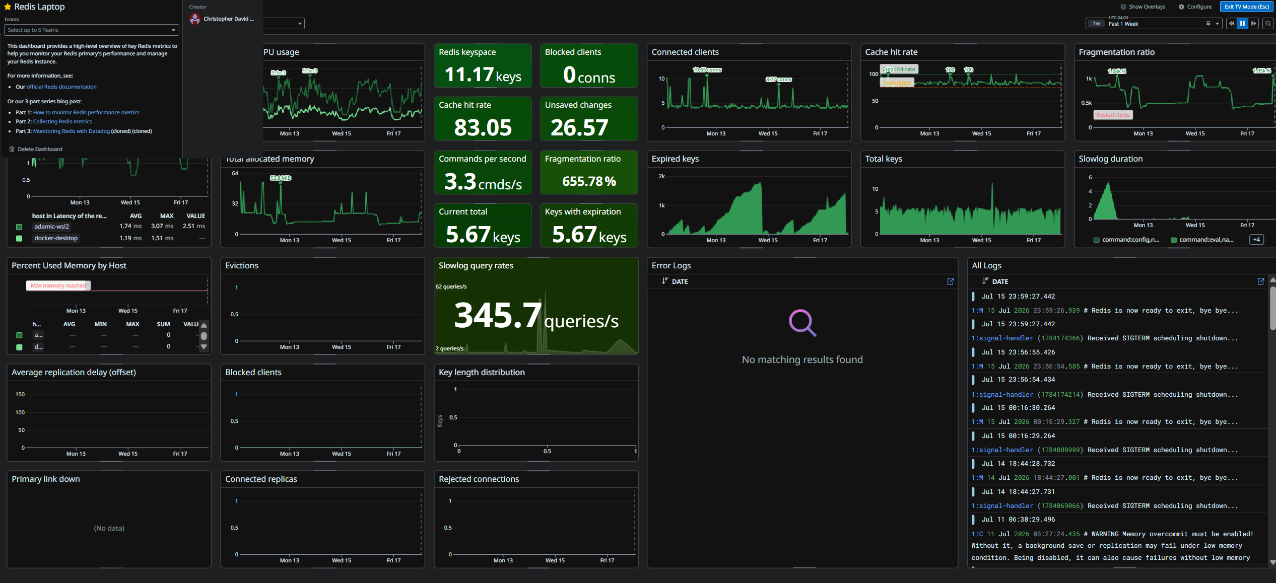Viewport: 1276px width, 583px height.
Task: Select Slowlog query rates 345.7 queries/s widget
Action: point(536,306)
